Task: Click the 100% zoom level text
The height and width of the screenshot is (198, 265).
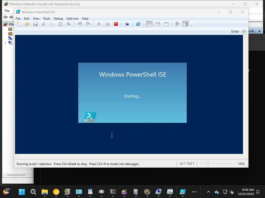Action: tap(241, 164)
